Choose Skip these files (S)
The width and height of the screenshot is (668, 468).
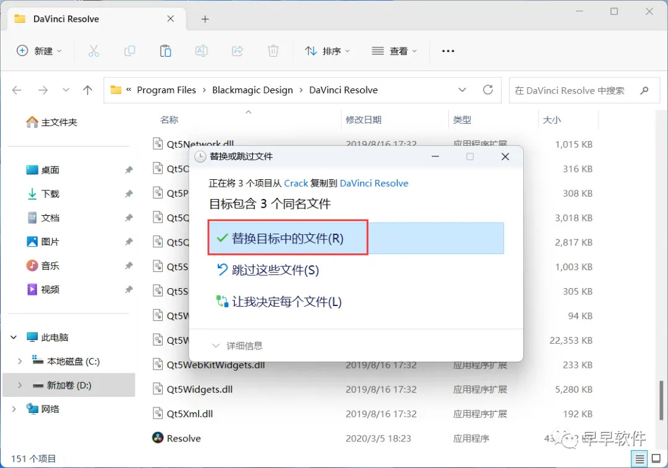click(268, 270)
